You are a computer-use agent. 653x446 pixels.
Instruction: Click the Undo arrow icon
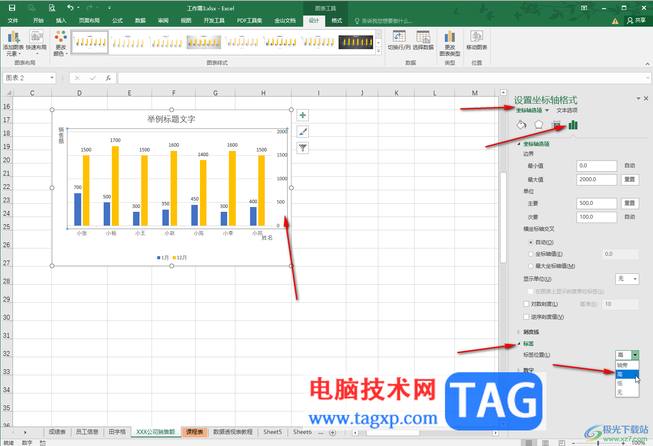pyautogui.click(x=70, y=7)
